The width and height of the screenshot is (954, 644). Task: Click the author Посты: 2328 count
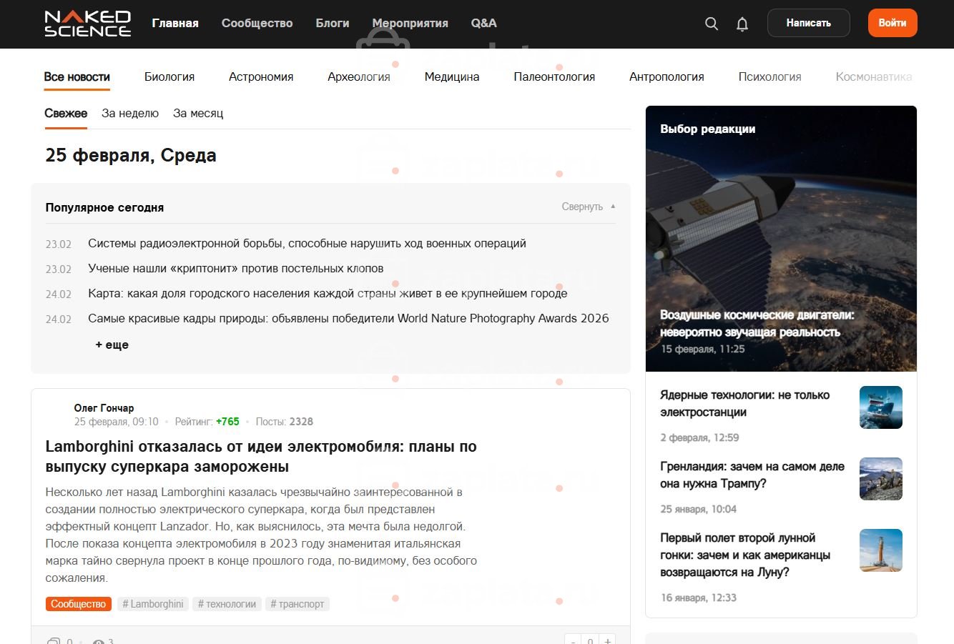click(x=285, y=422)
